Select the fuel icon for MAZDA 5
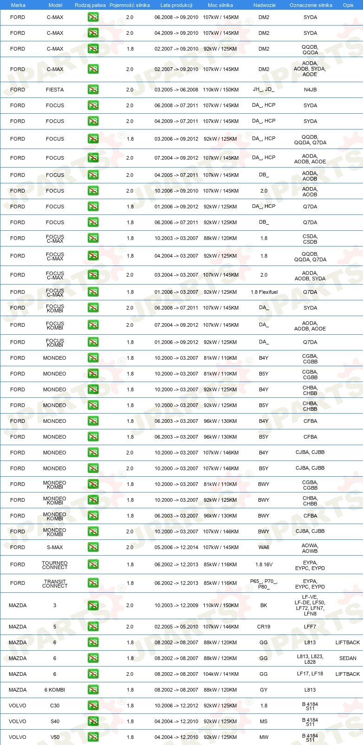Image resolution: width=363 pixels, height=745 pixels. point(93,627)
